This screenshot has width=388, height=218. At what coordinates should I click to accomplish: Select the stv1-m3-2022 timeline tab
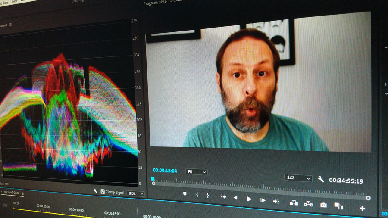(x=12, y=193)
